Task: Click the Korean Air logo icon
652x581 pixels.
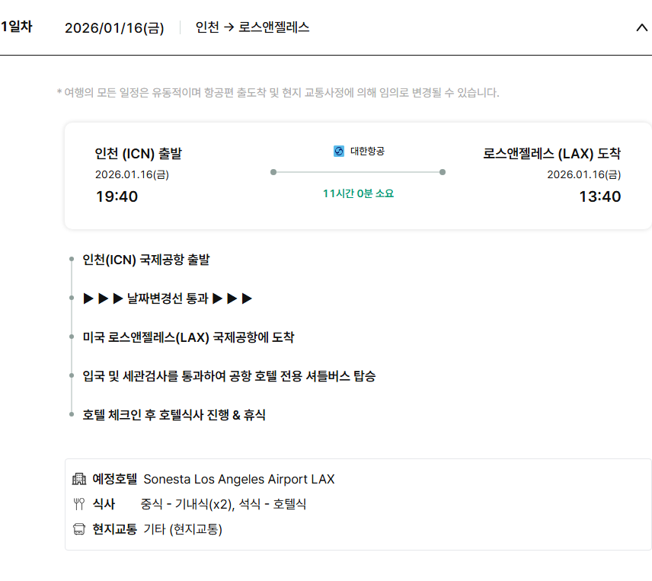Action: (339, 152)
